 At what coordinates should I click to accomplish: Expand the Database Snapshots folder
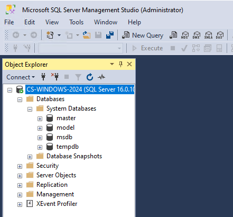[30, 157]
